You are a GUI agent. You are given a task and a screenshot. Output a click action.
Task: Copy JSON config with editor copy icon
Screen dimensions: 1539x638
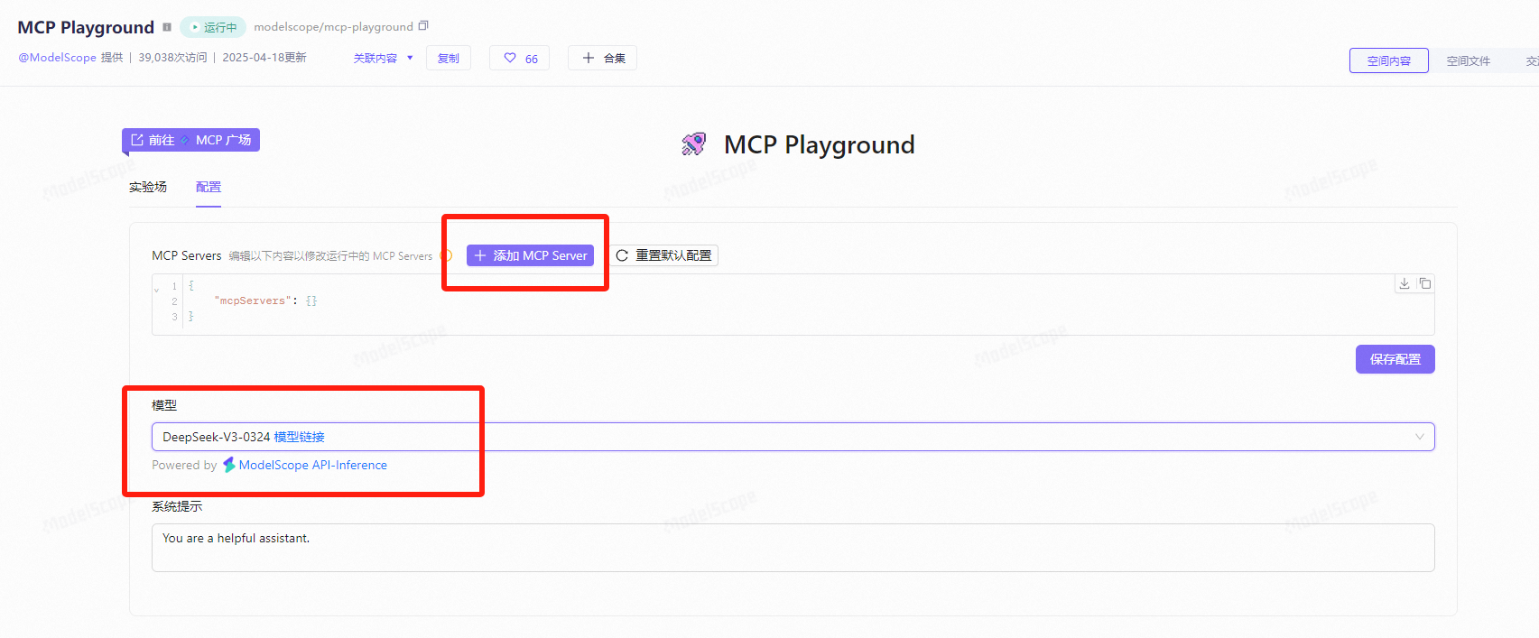coord(1425,283)
